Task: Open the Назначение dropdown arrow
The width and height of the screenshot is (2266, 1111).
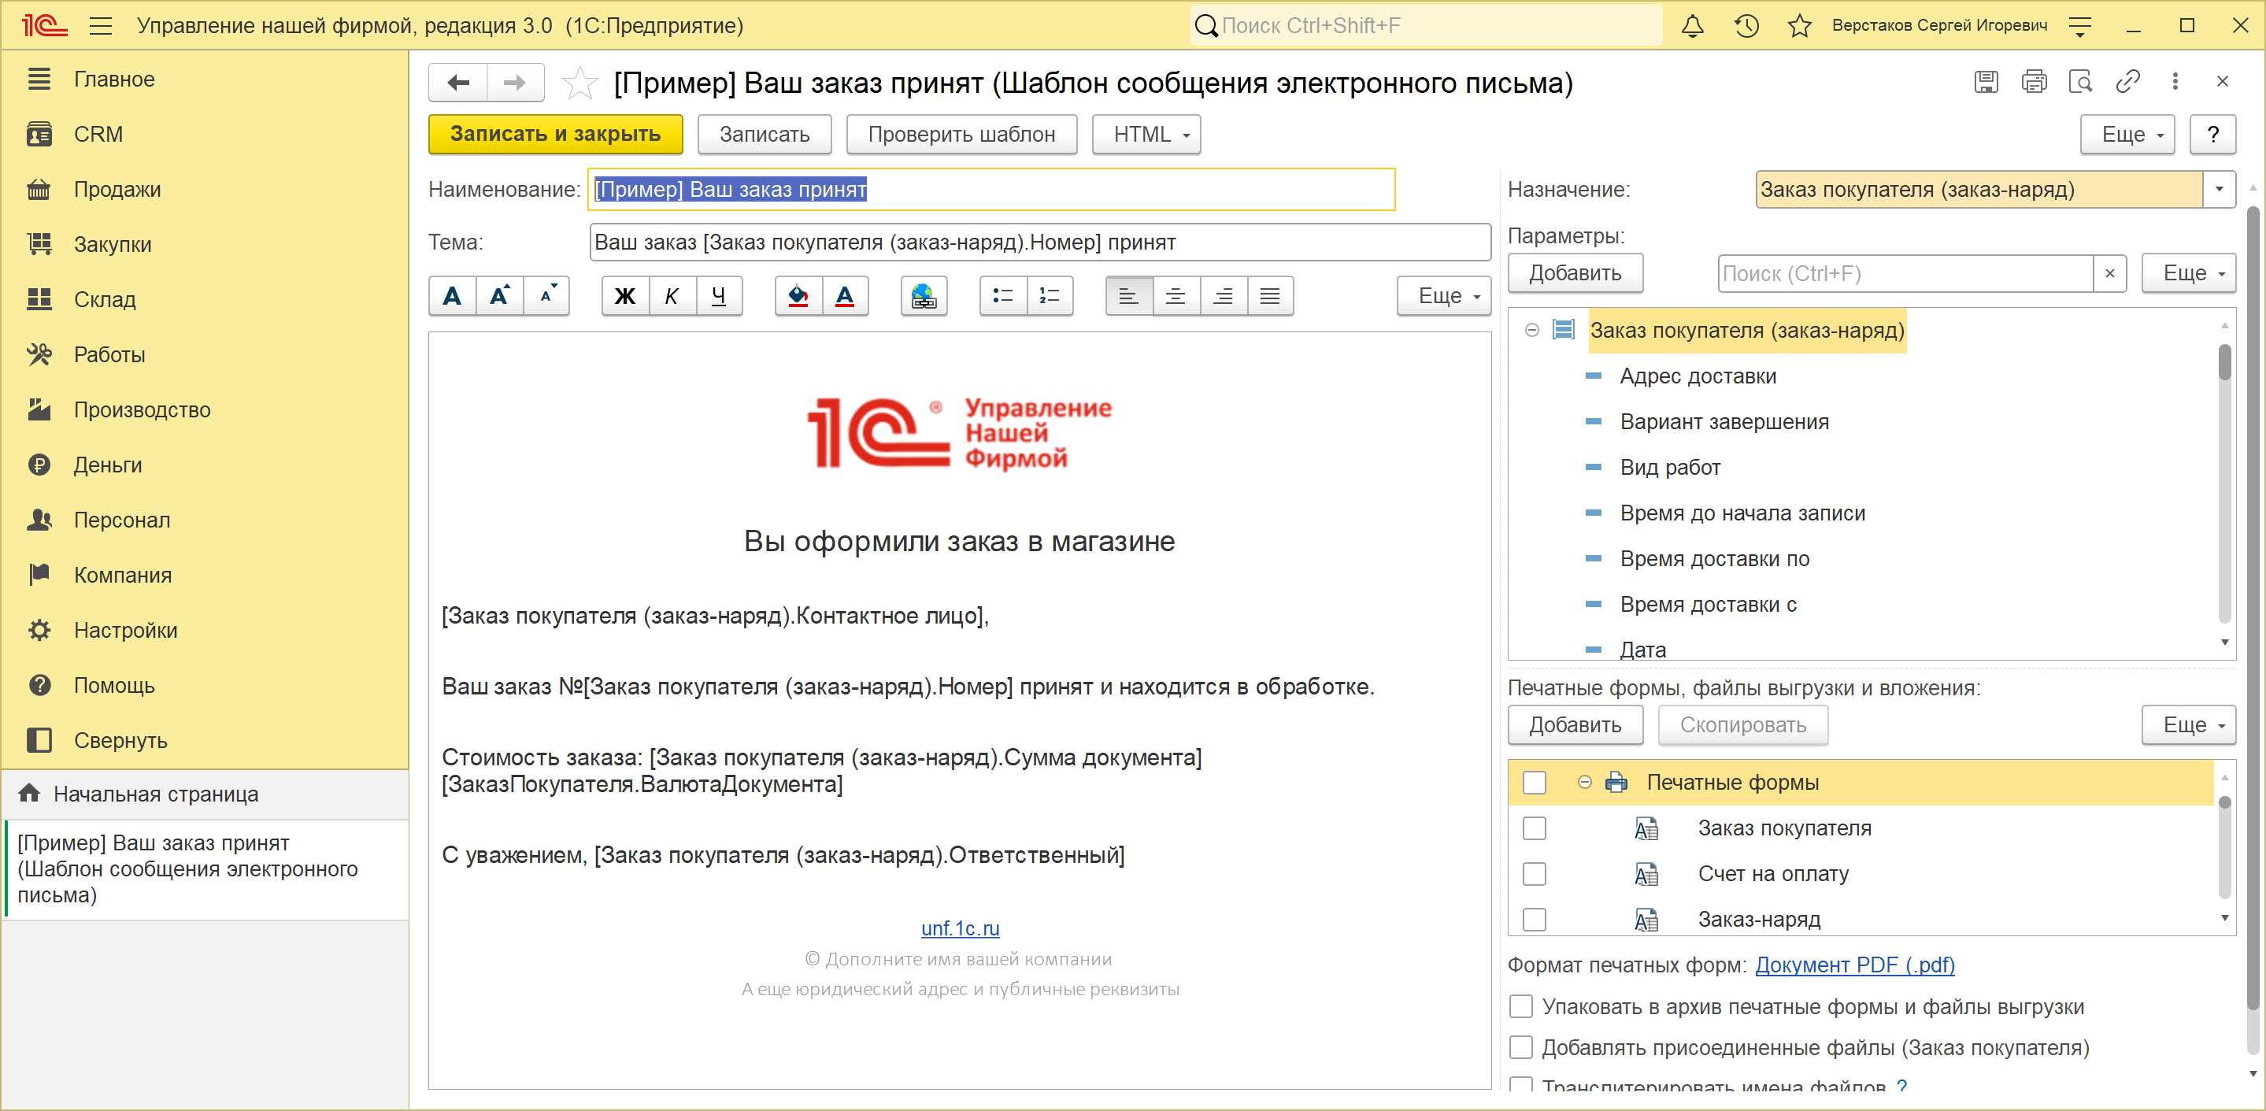Action: pyautogui.click(x=2220, y=189)
